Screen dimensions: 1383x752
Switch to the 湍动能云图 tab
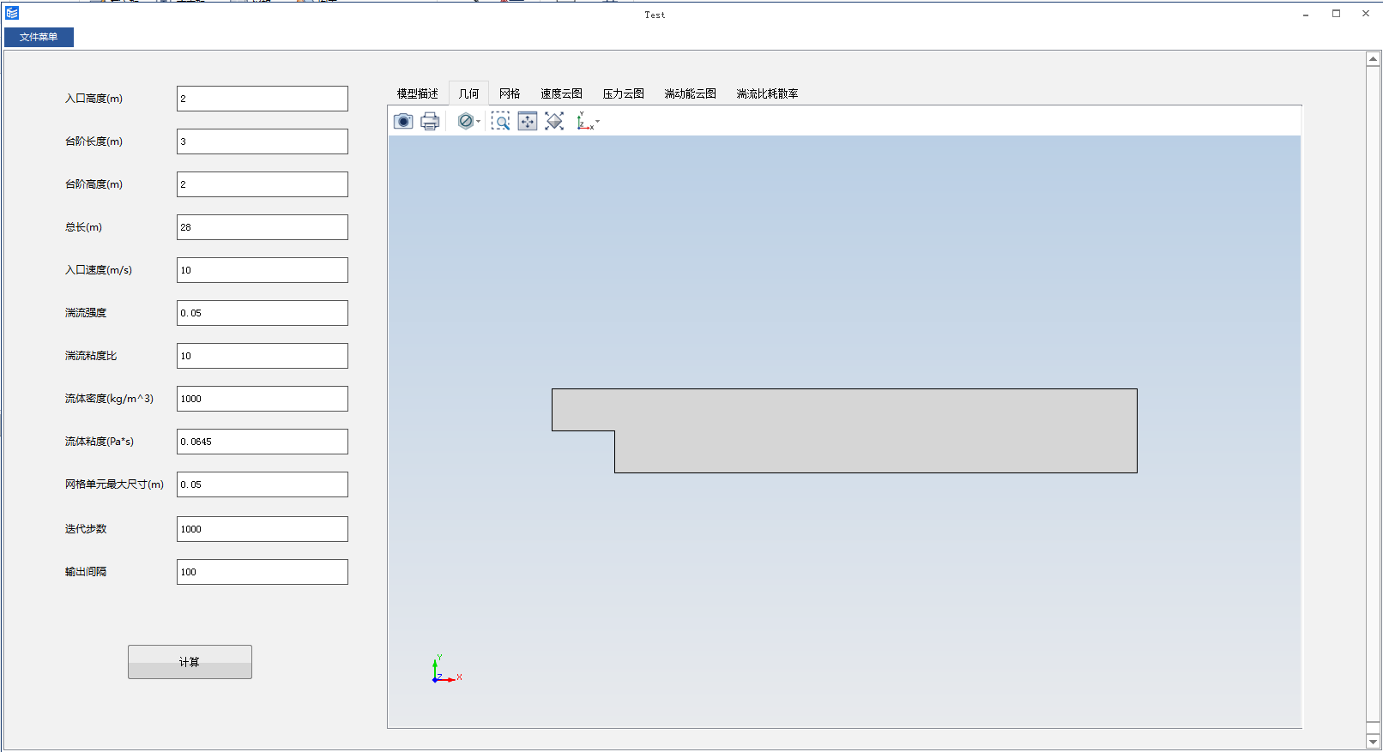coord(690,93)
